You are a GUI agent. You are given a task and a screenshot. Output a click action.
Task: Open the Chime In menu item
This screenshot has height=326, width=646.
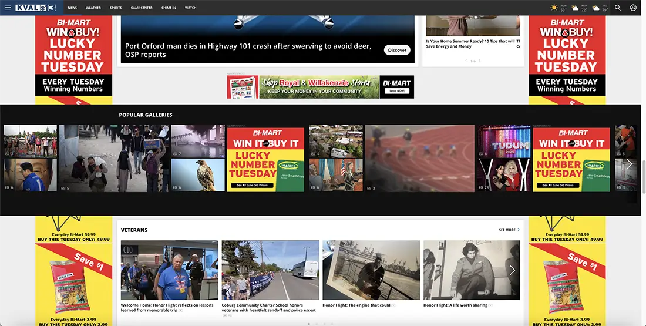tap(169, 8)
